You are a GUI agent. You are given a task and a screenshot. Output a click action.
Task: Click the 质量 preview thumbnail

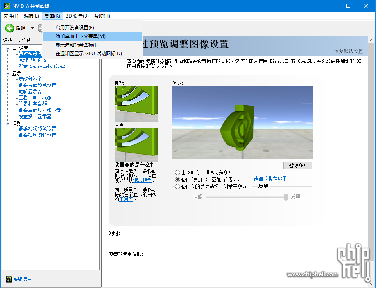pyautogui.click(x=136, y=145)
